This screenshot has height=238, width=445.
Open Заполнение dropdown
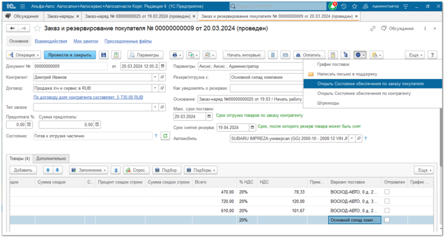coord(89,170)
